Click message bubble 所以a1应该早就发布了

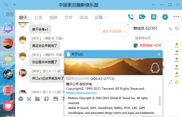(47, 78)
